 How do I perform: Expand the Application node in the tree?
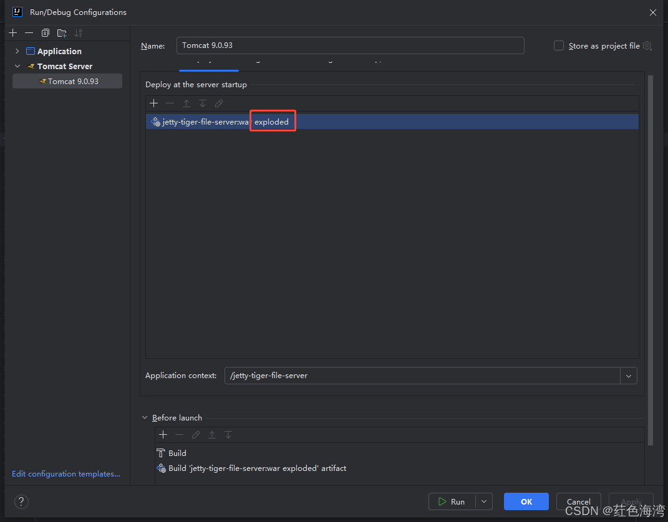click(x=17, y=51)
